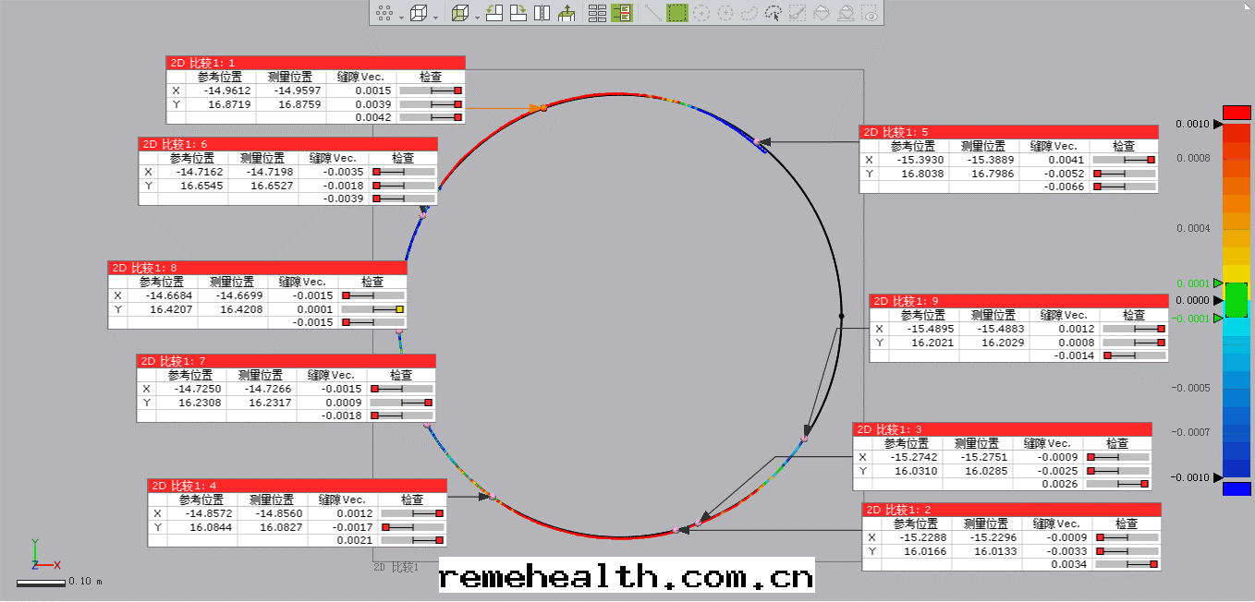Toggle the shaded green cube view mode
This screenshot has width=1255, height=602.
click(x=460, y=13)
